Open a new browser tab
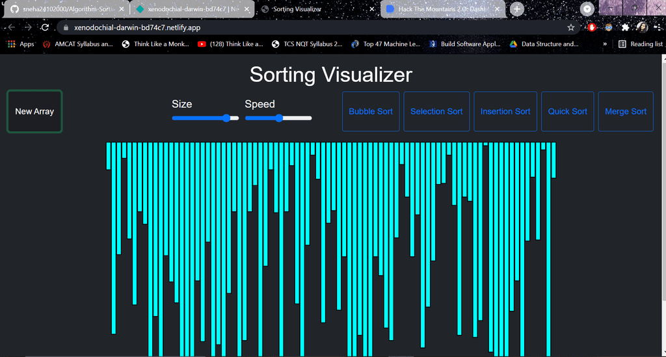This screenshot has width=666, height=357. 517,9
